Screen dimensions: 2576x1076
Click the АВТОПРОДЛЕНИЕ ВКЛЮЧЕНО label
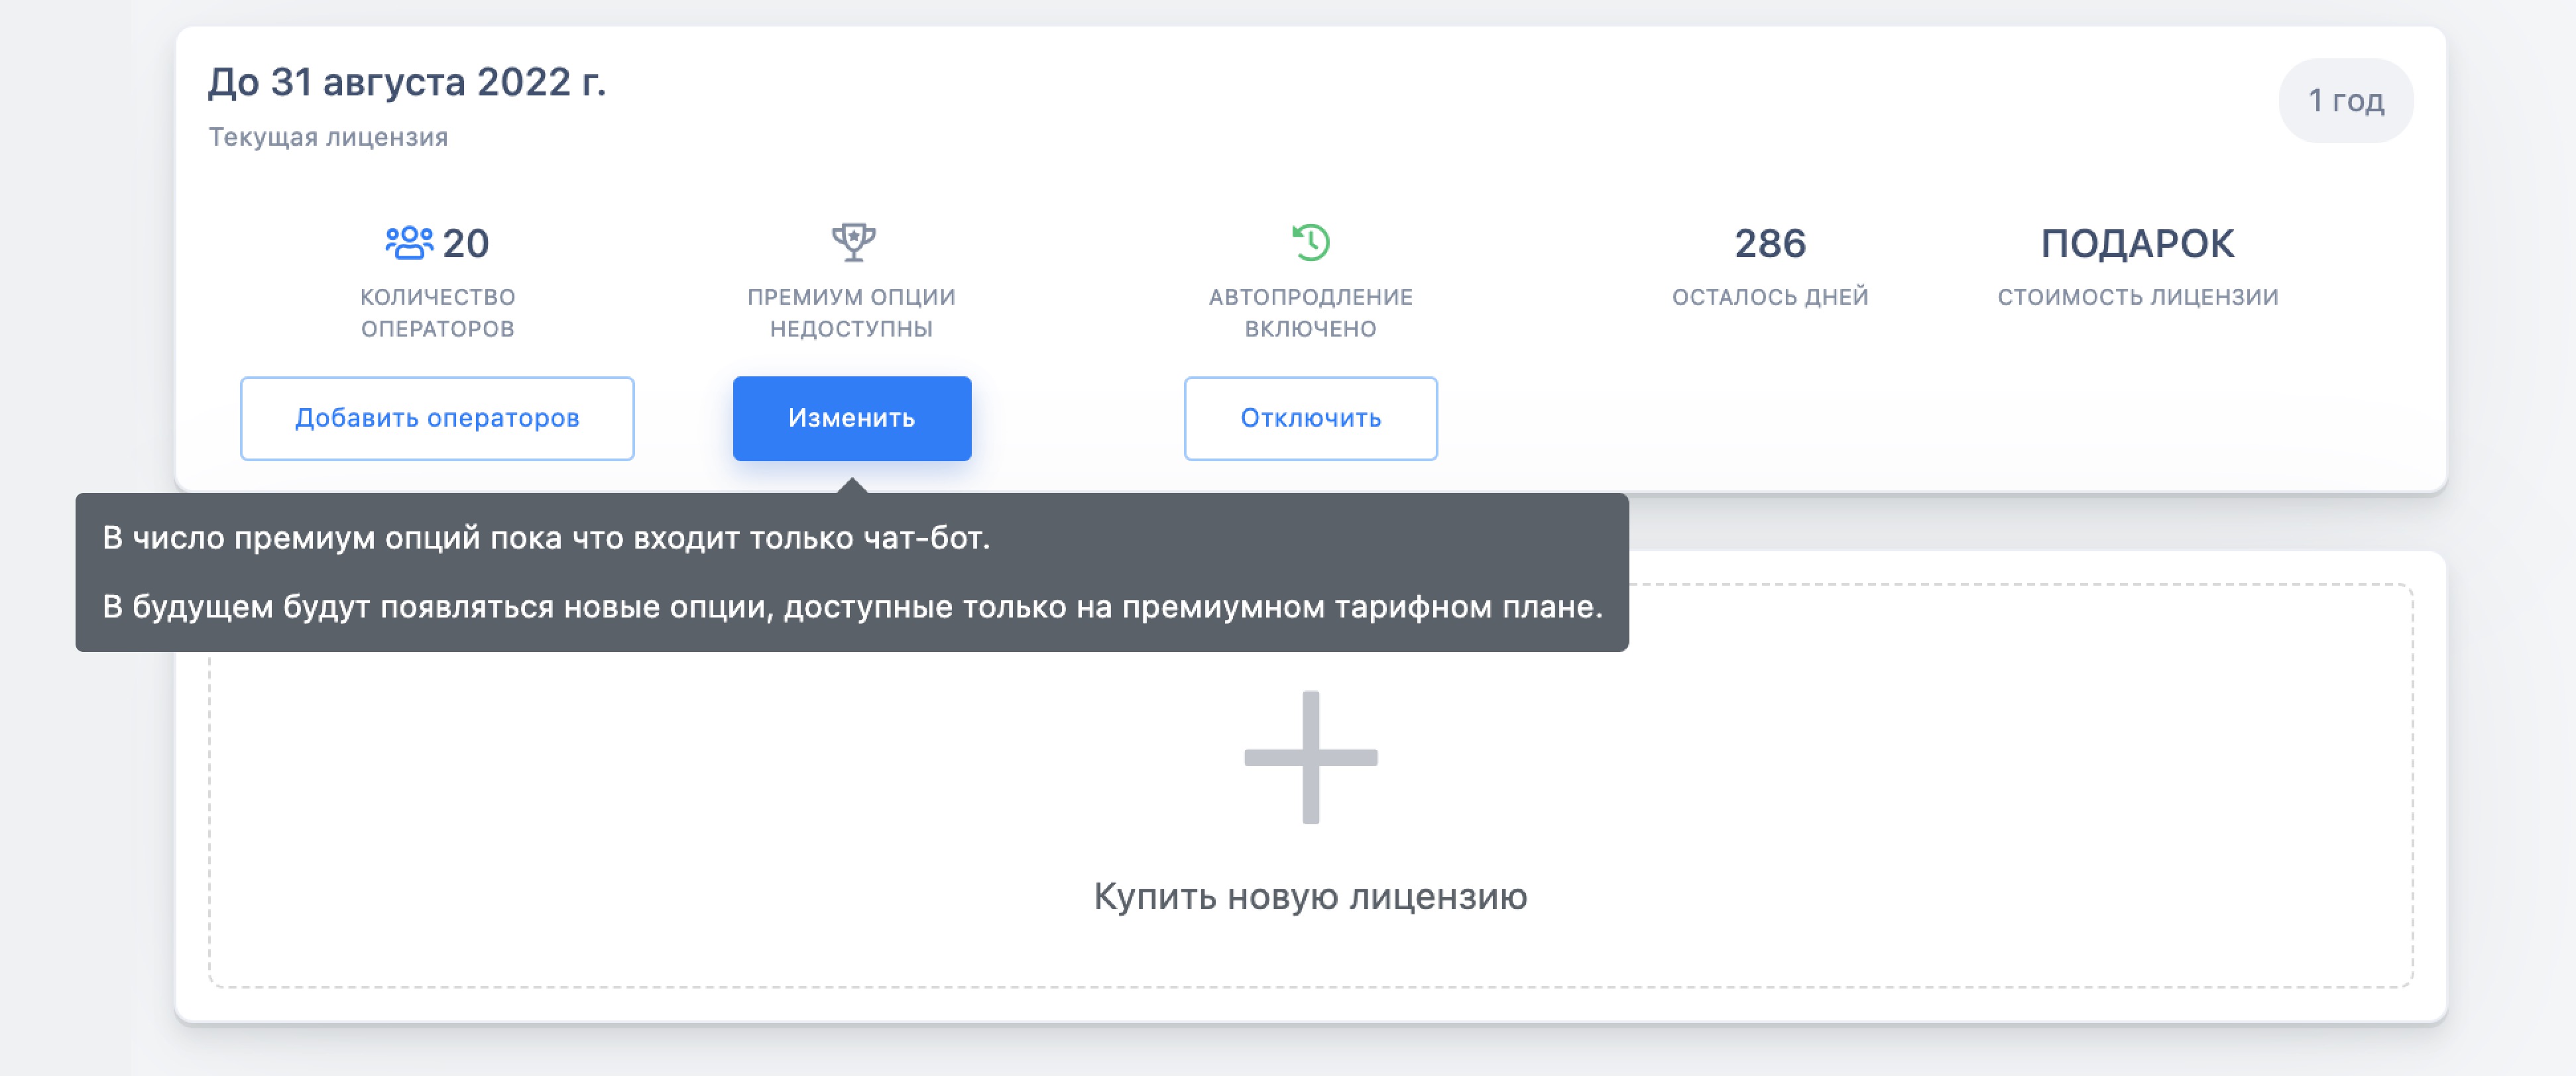pyautogui.click(x=1310, y=313)
